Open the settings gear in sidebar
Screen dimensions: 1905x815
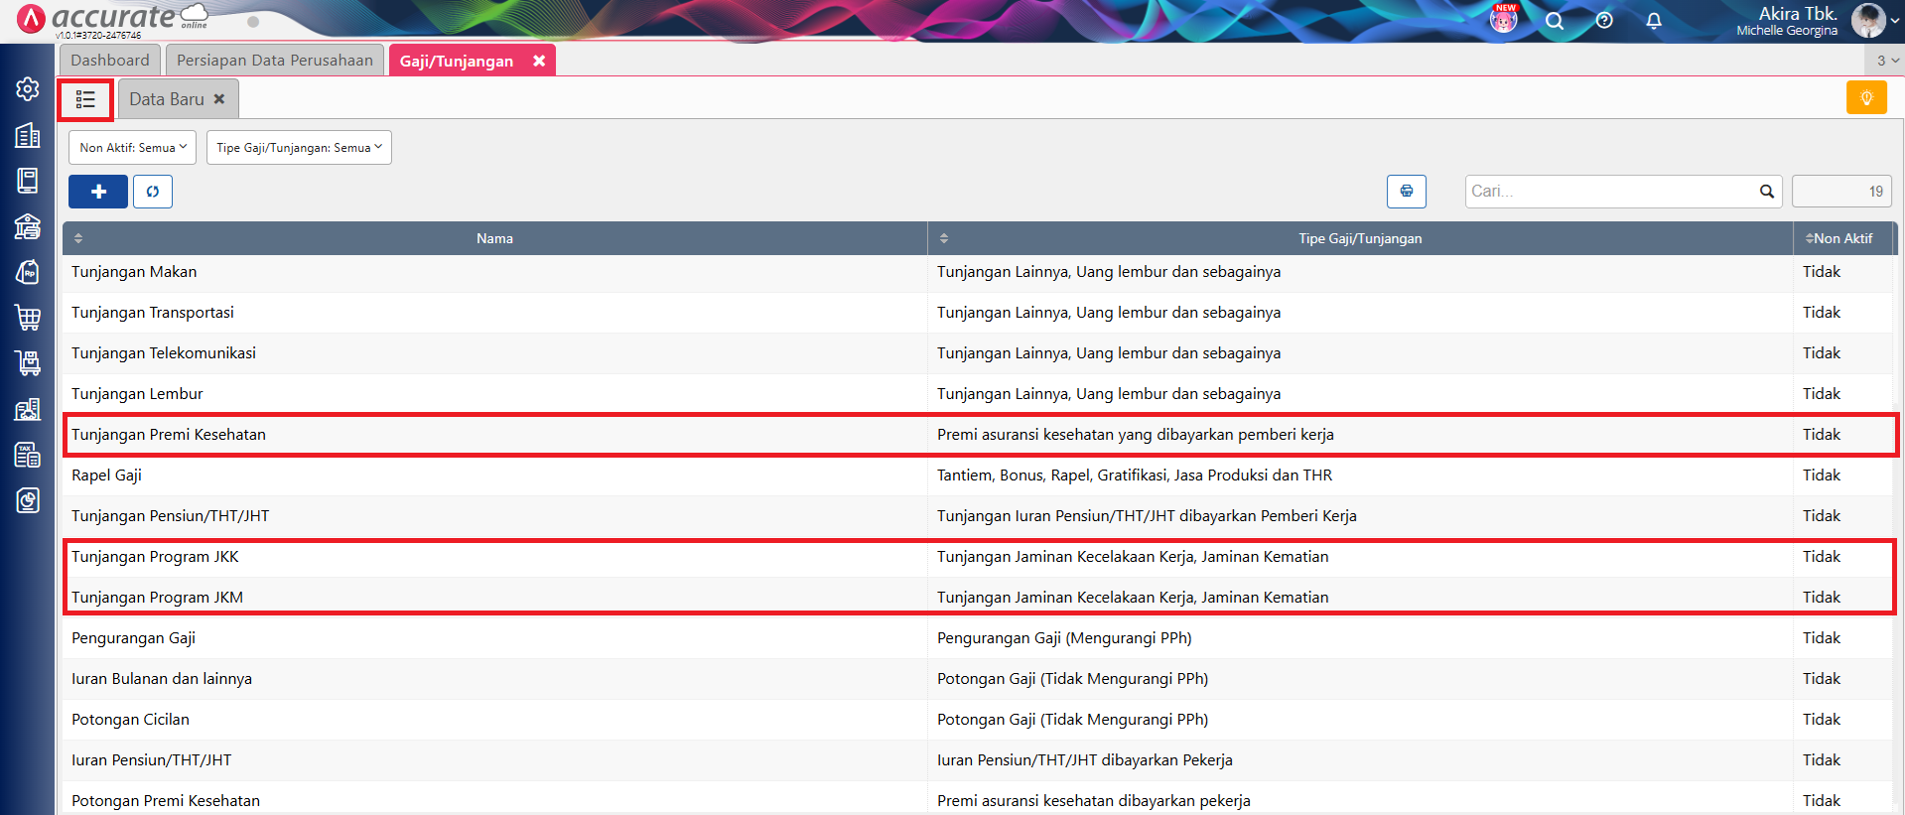[x=28, y=89]
